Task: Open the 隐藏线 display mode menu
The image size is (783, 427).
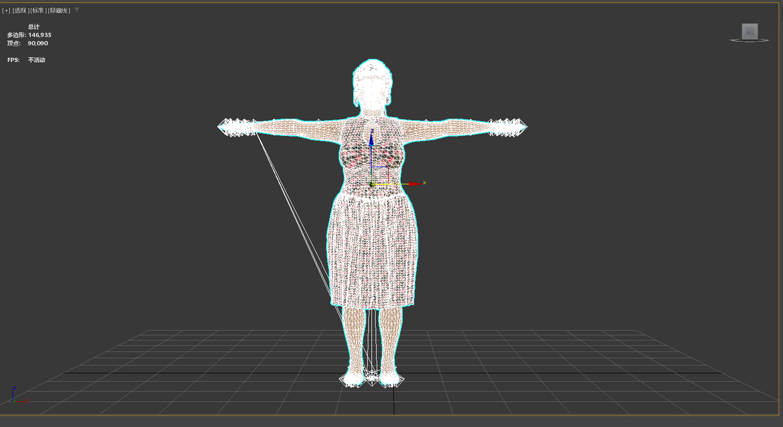Action: point(59,10)
